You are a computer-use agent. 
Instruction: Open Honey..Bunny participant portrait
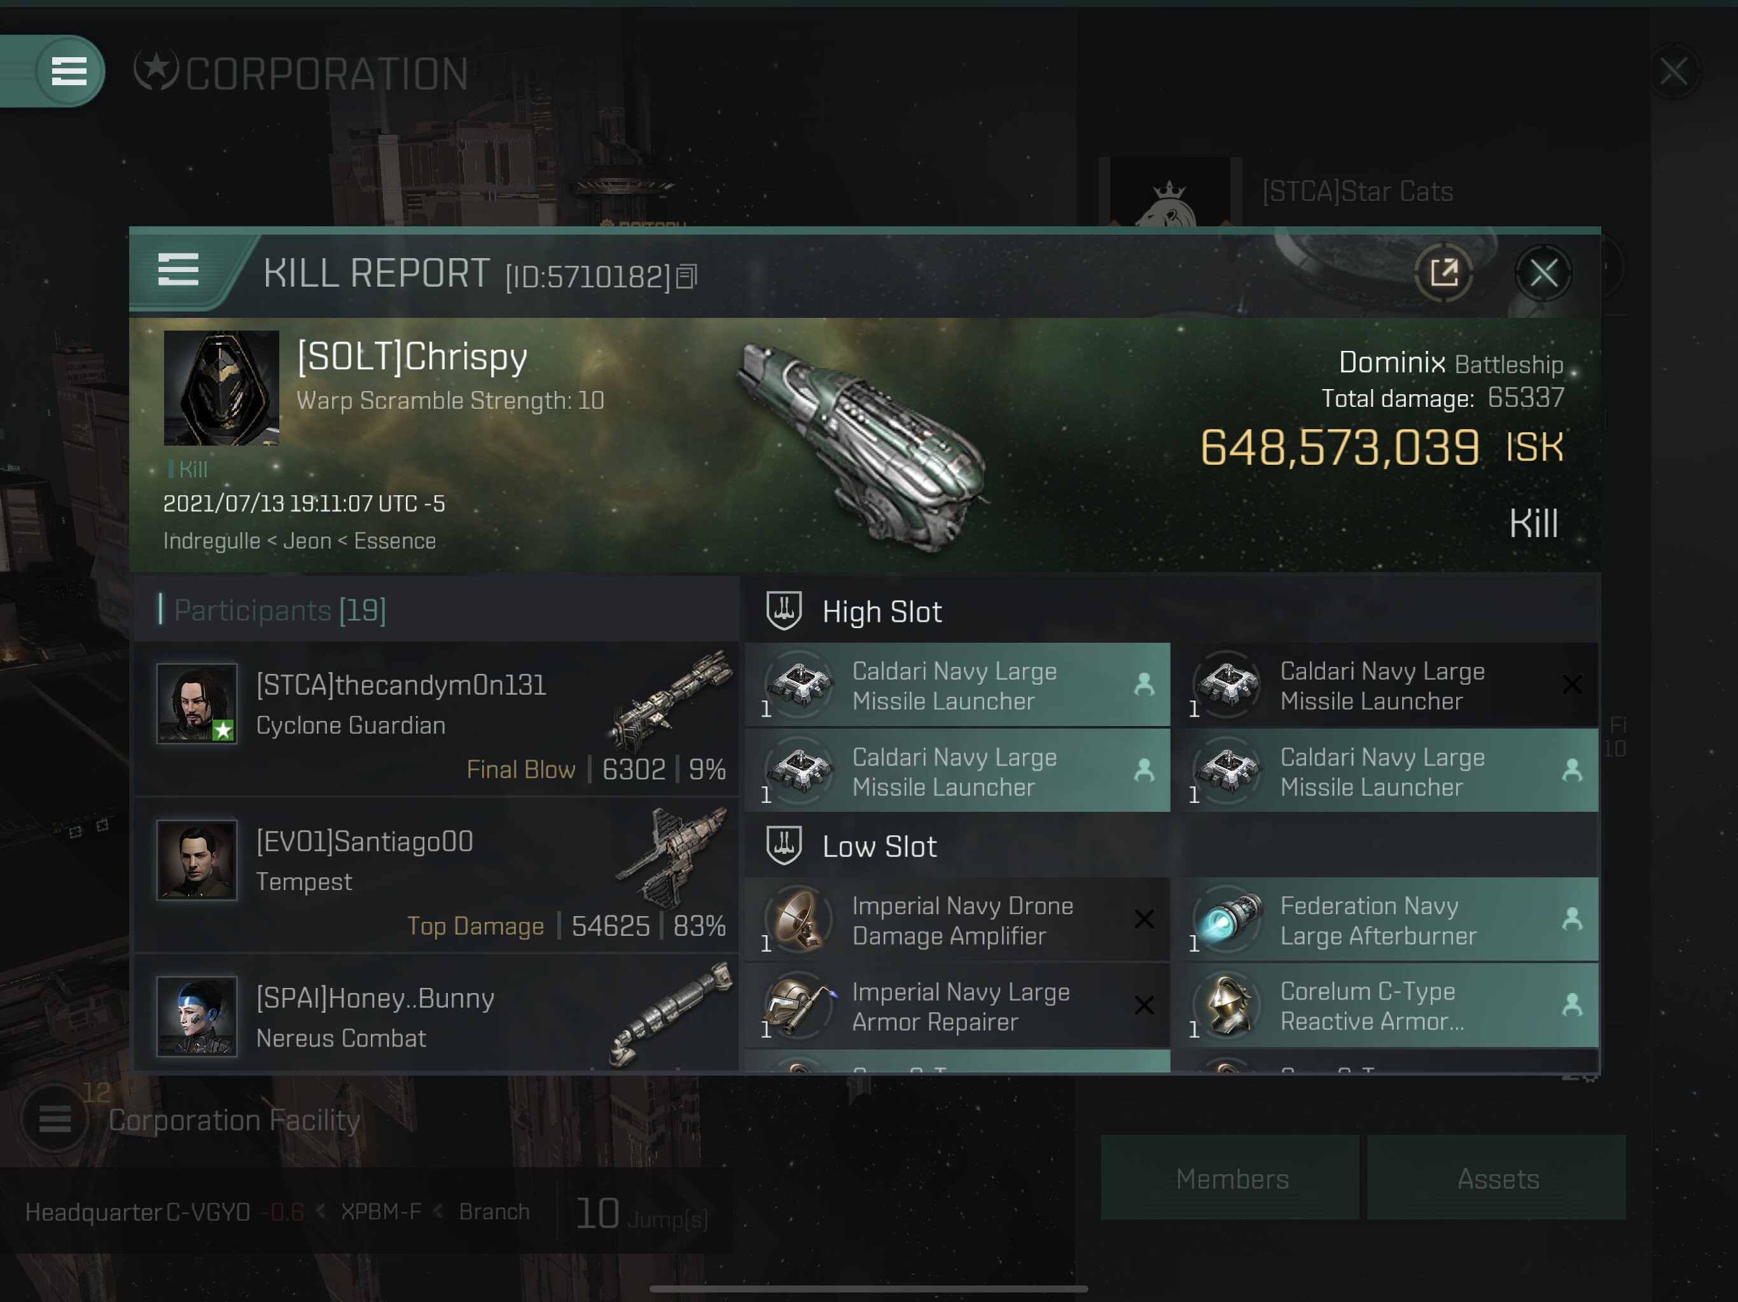click(197, 1016)
